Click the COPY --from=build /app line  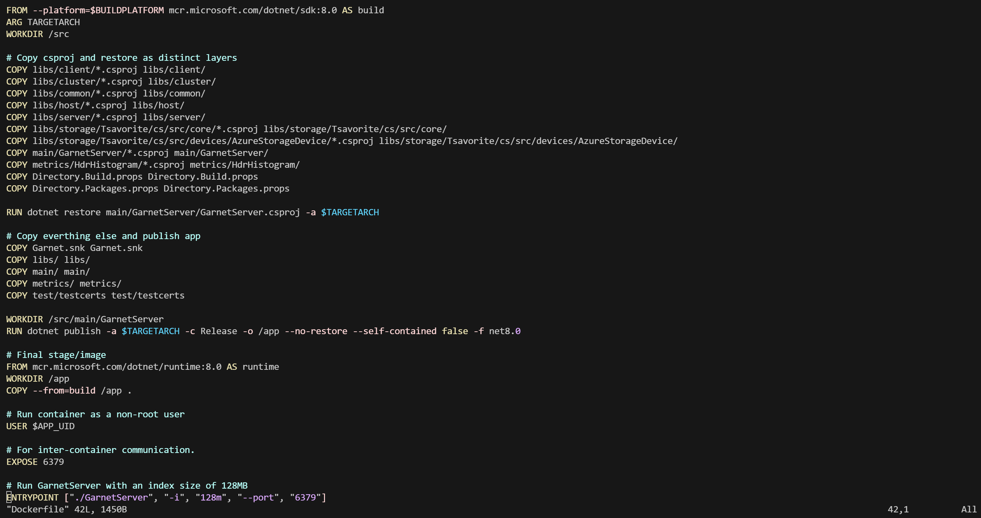pos(69,390)
